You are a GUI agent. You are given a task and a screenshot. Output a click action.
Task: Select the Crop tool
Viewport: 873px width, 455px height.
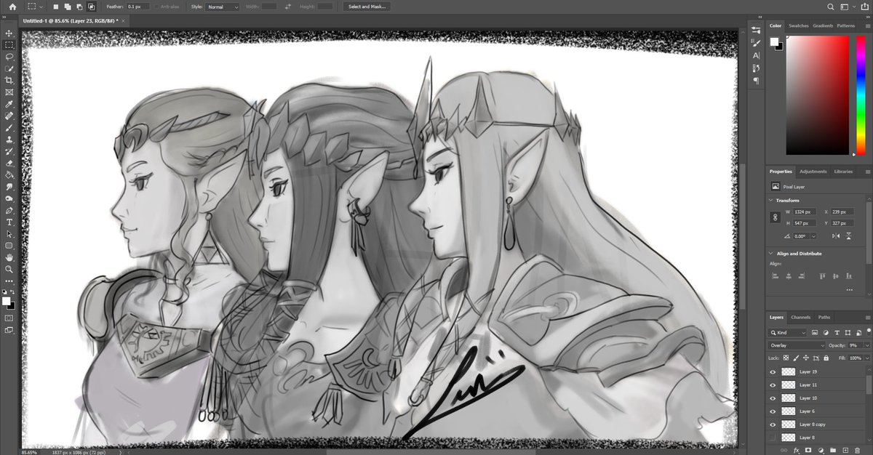point(9,80)
